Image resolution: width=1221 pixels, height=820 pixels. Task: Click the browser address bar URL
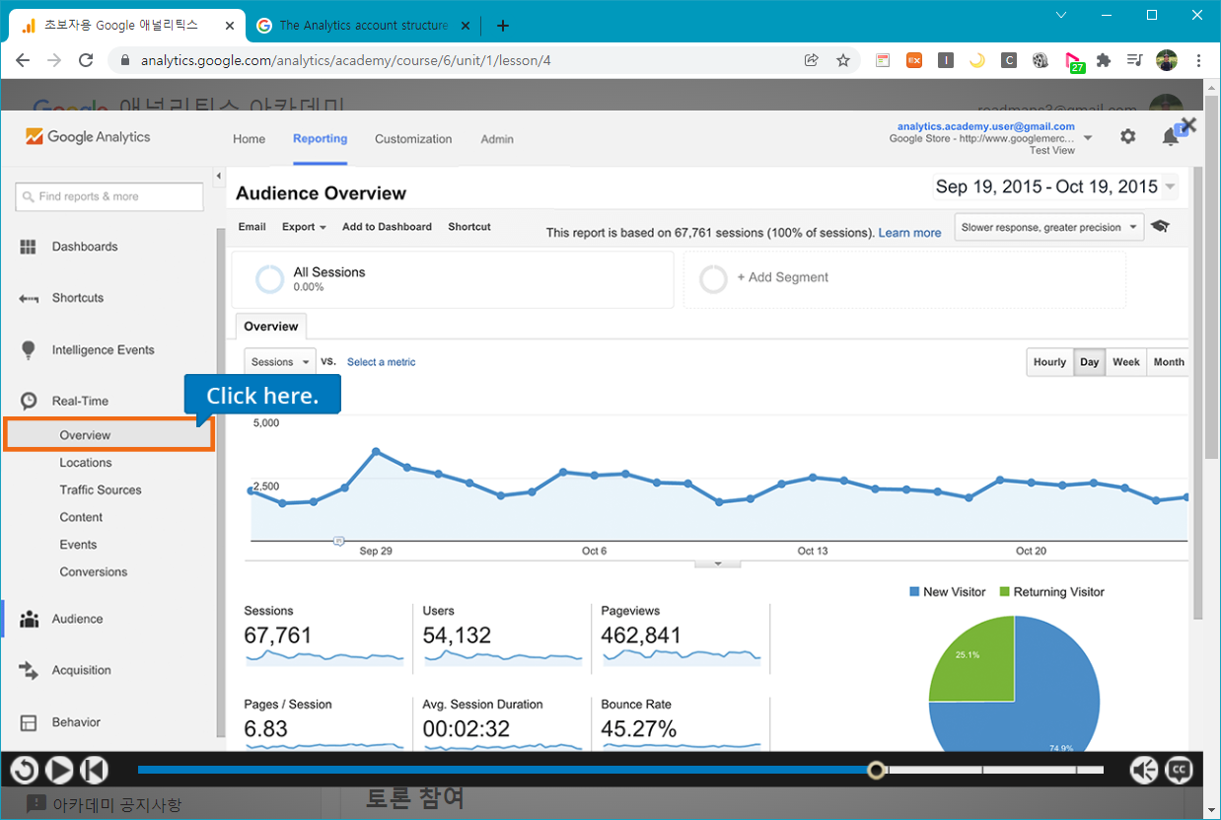(345, 60)
